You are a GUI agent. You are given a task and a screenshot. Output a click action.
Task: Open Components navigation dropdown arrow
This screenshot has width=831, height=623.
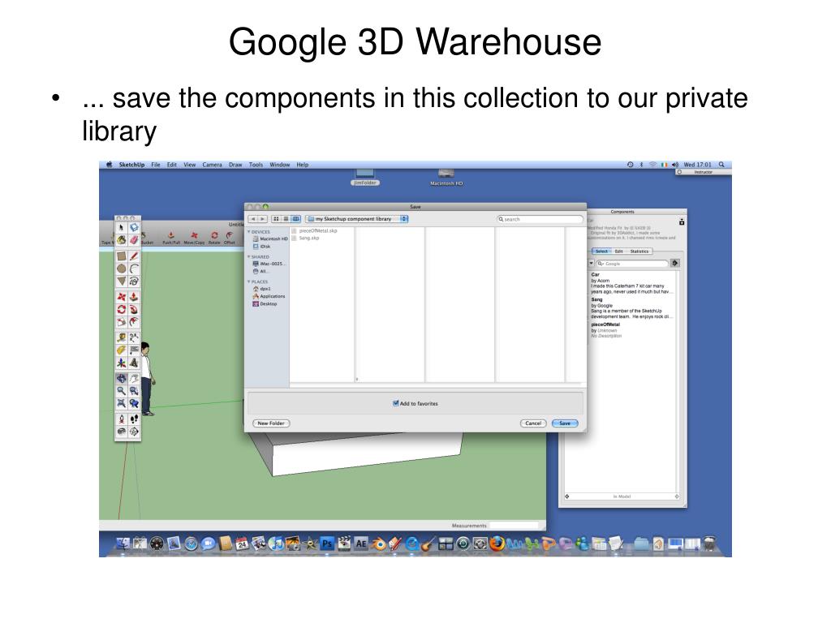592,264
